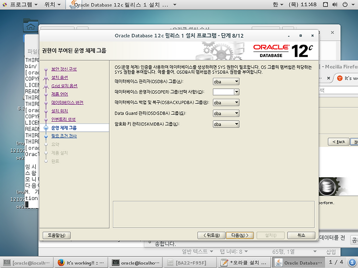Expand the OSOPER group dropdown arrow

tap(237, 92)
